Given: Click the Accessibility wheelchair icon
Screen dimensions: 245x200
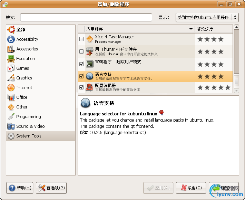Looking at the screenshot, I should click(11, 39).
